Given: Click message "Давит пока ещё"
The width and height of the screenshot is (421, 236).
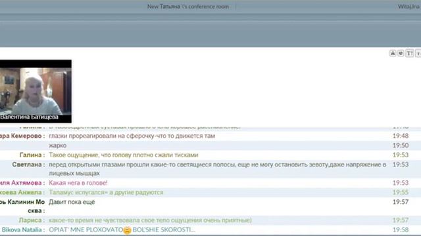Looking at the screenshot, I should click(x=72, y=202).
